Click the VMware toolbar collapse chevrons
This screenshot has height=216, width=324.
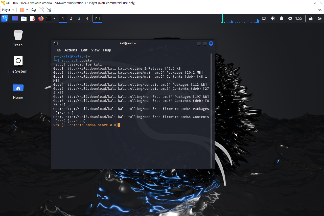click(x=319, y=10)
